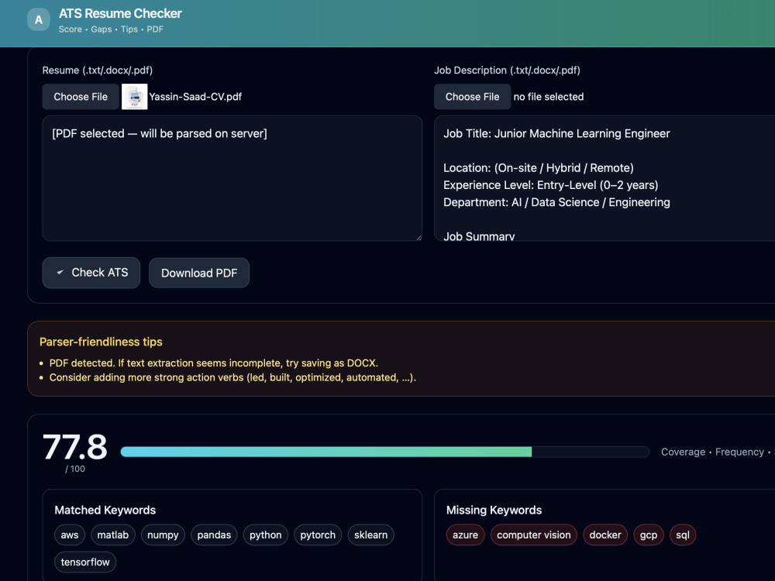Select the 'sql' missing keyword chip

[x=683, y=535]
